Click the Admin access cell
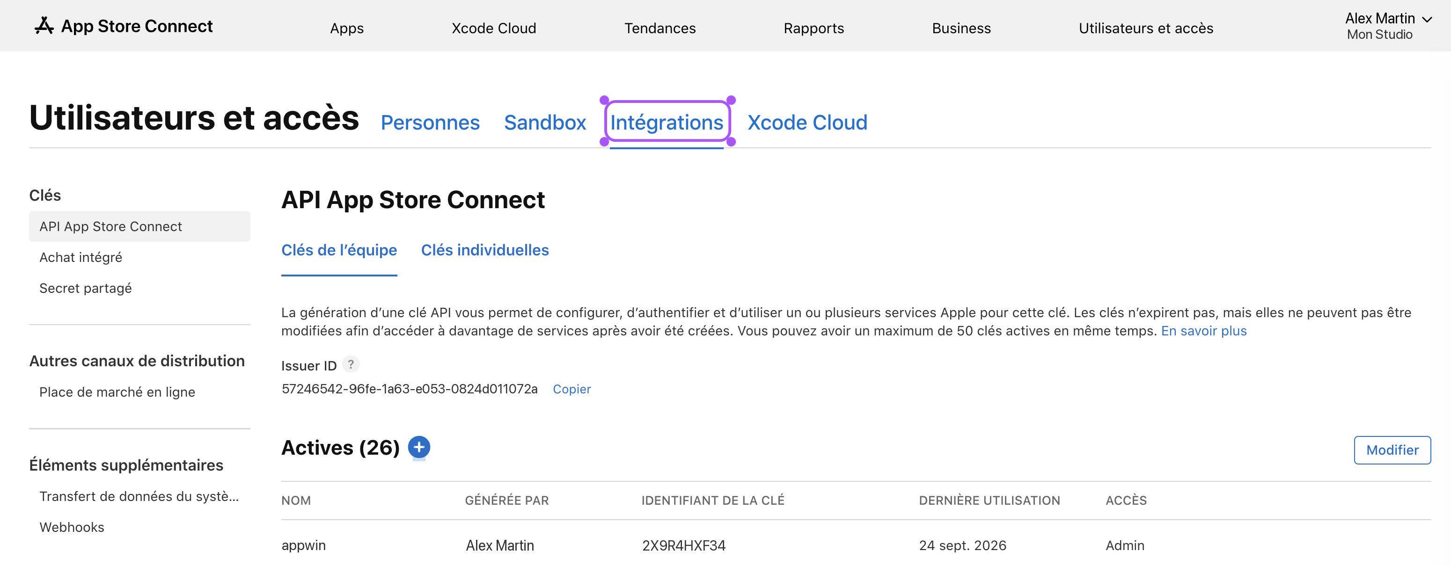 point(1125,546)
